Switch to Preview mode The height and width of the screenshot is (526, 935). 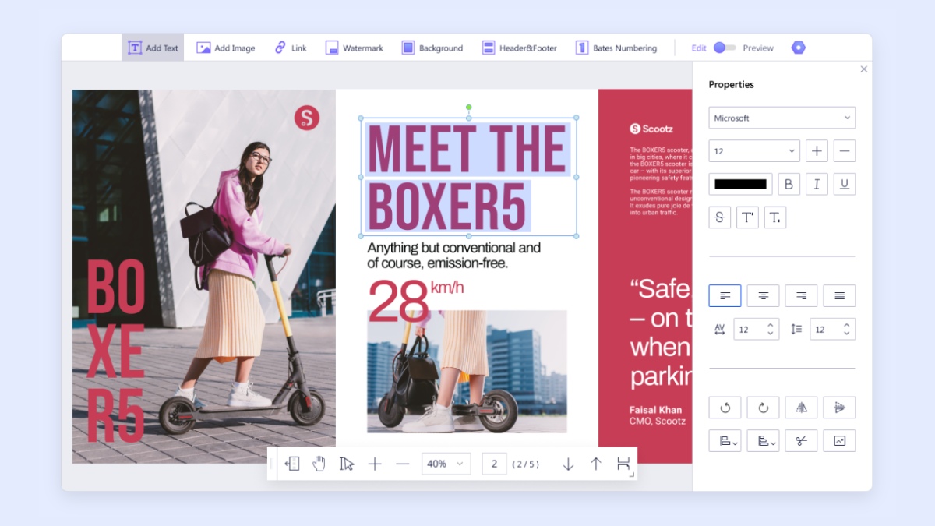point(757,48)
